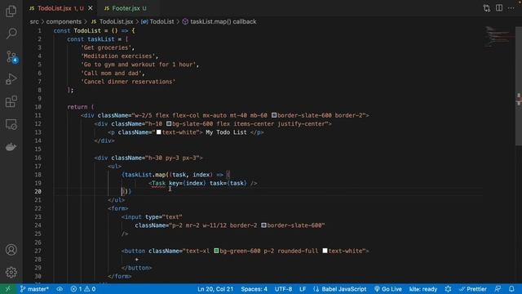The height and width of the screenshot is (294, 522).
Task: Click line number 11 in gutter
Action: coord(38,115)
